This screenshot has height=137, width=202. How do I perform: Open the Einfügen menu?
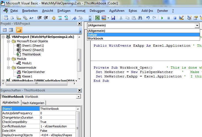tap(64, 11)
